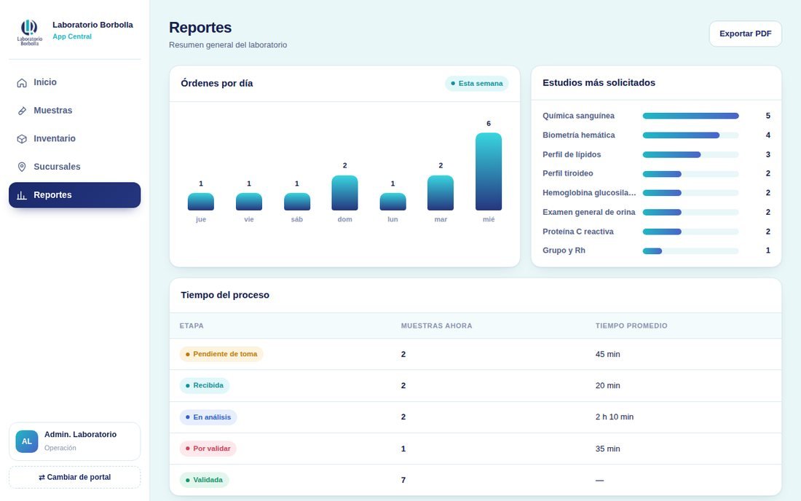Click the Reportes bar chart icon

point(21,195)
